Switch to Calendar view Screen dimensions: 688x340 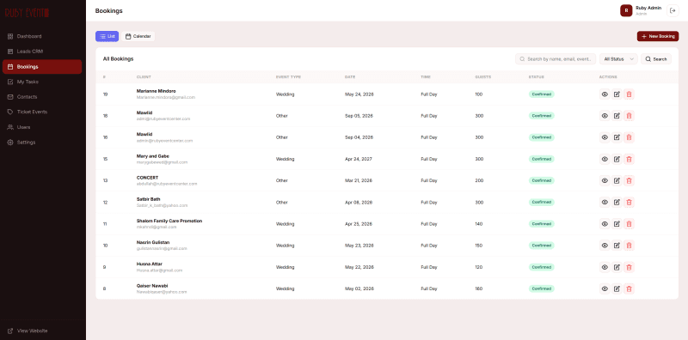coord(138,36)
